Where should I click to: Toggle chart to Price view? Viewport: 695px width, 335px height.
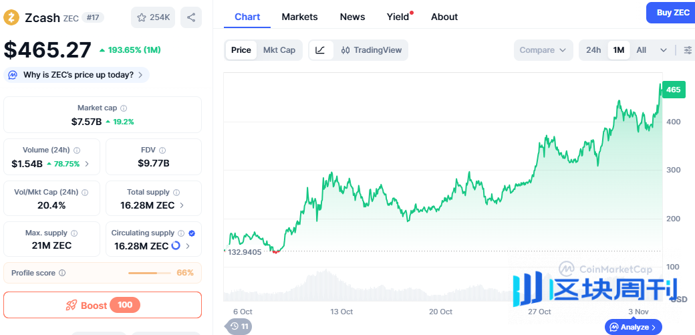(x=241, y=50)
